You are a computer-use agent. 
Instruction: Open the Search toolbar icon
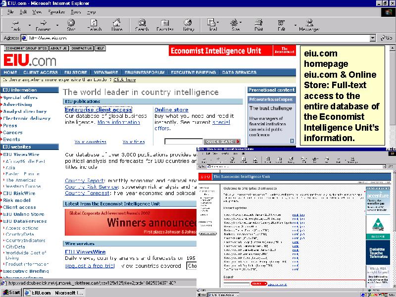pyautogui.click(x=142, y=25)
